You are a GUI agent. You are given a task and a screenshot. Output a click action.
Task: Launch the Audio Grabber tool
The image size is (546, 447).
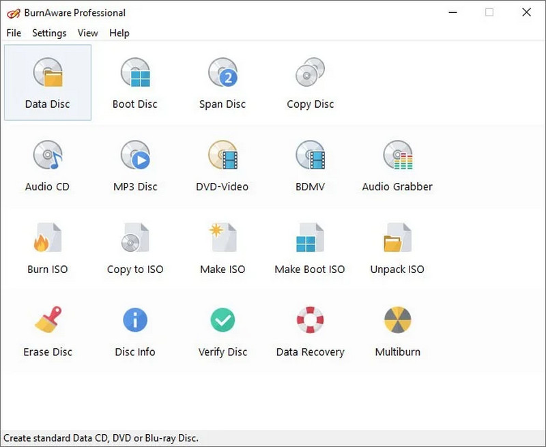coord(397,156)
